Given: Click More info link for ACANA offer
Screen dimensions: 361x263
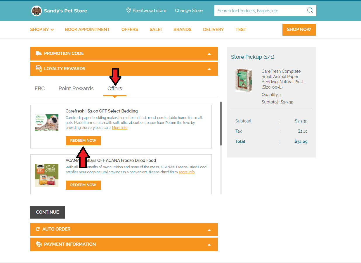Looking at the screenshot, I should [x=187, y=172].
